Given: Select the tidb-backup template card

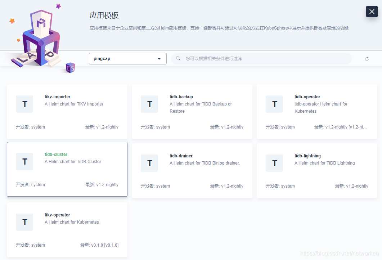Looking at the screenshot, I should coord(192,111).
